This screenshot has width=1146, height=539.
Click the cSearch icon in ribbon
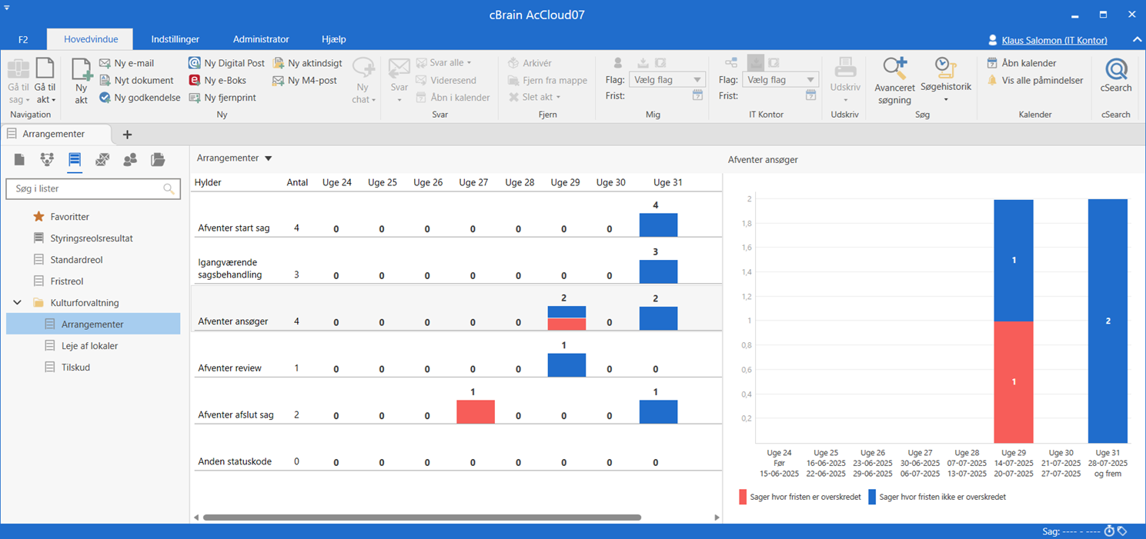(1115, 70)
